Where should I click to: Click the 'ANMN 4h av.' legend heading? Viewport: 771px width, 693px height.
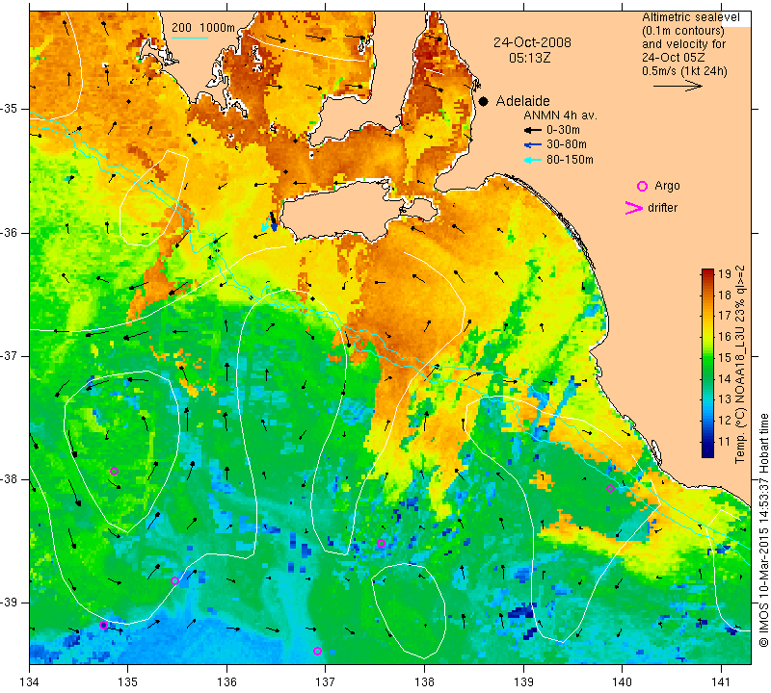pos(560,115)
